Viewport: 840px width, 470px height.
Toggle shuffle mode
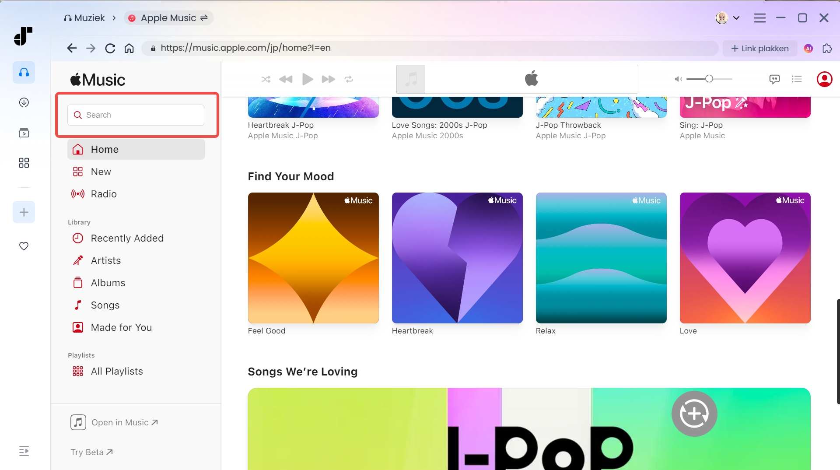tap(266, 79)
